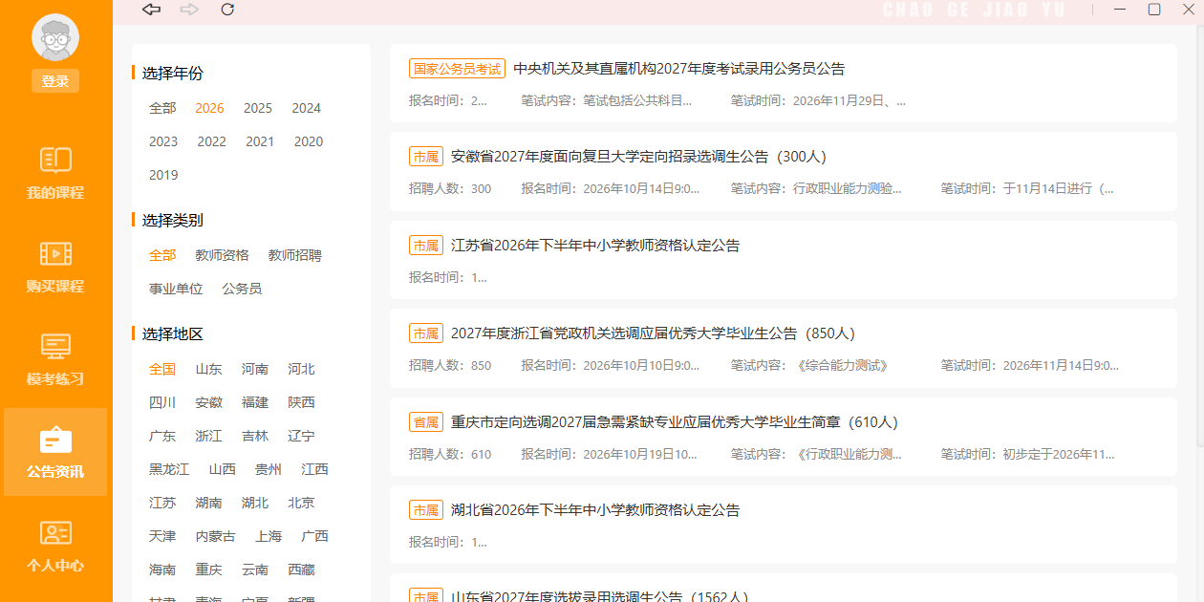The height and width of the screenshot is (602, 1204).
Task: Open 重庆市定向选调 announcement
Action: [x=784, y=437]
